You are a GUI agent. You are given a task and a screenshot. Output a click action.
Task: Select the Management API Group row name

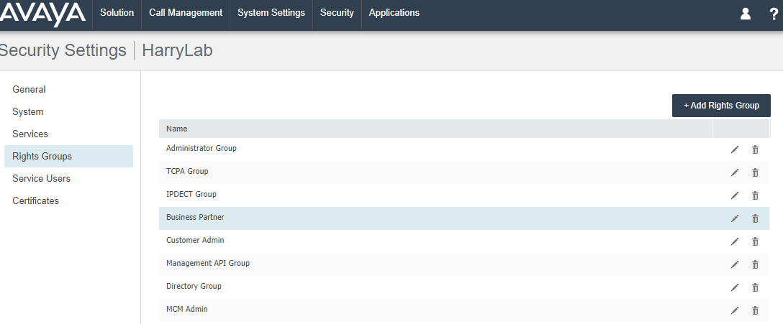click(208, 263)
